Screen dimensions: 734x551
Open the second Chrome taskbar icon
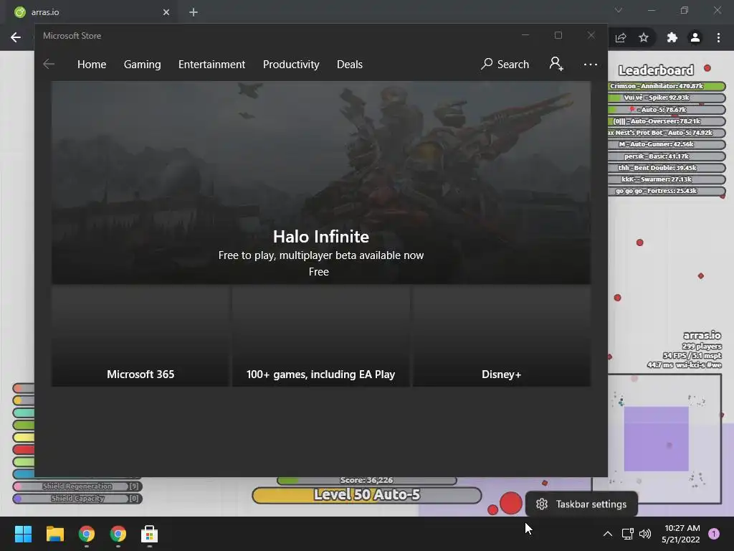pyautogui.click(x=118, y=534)
